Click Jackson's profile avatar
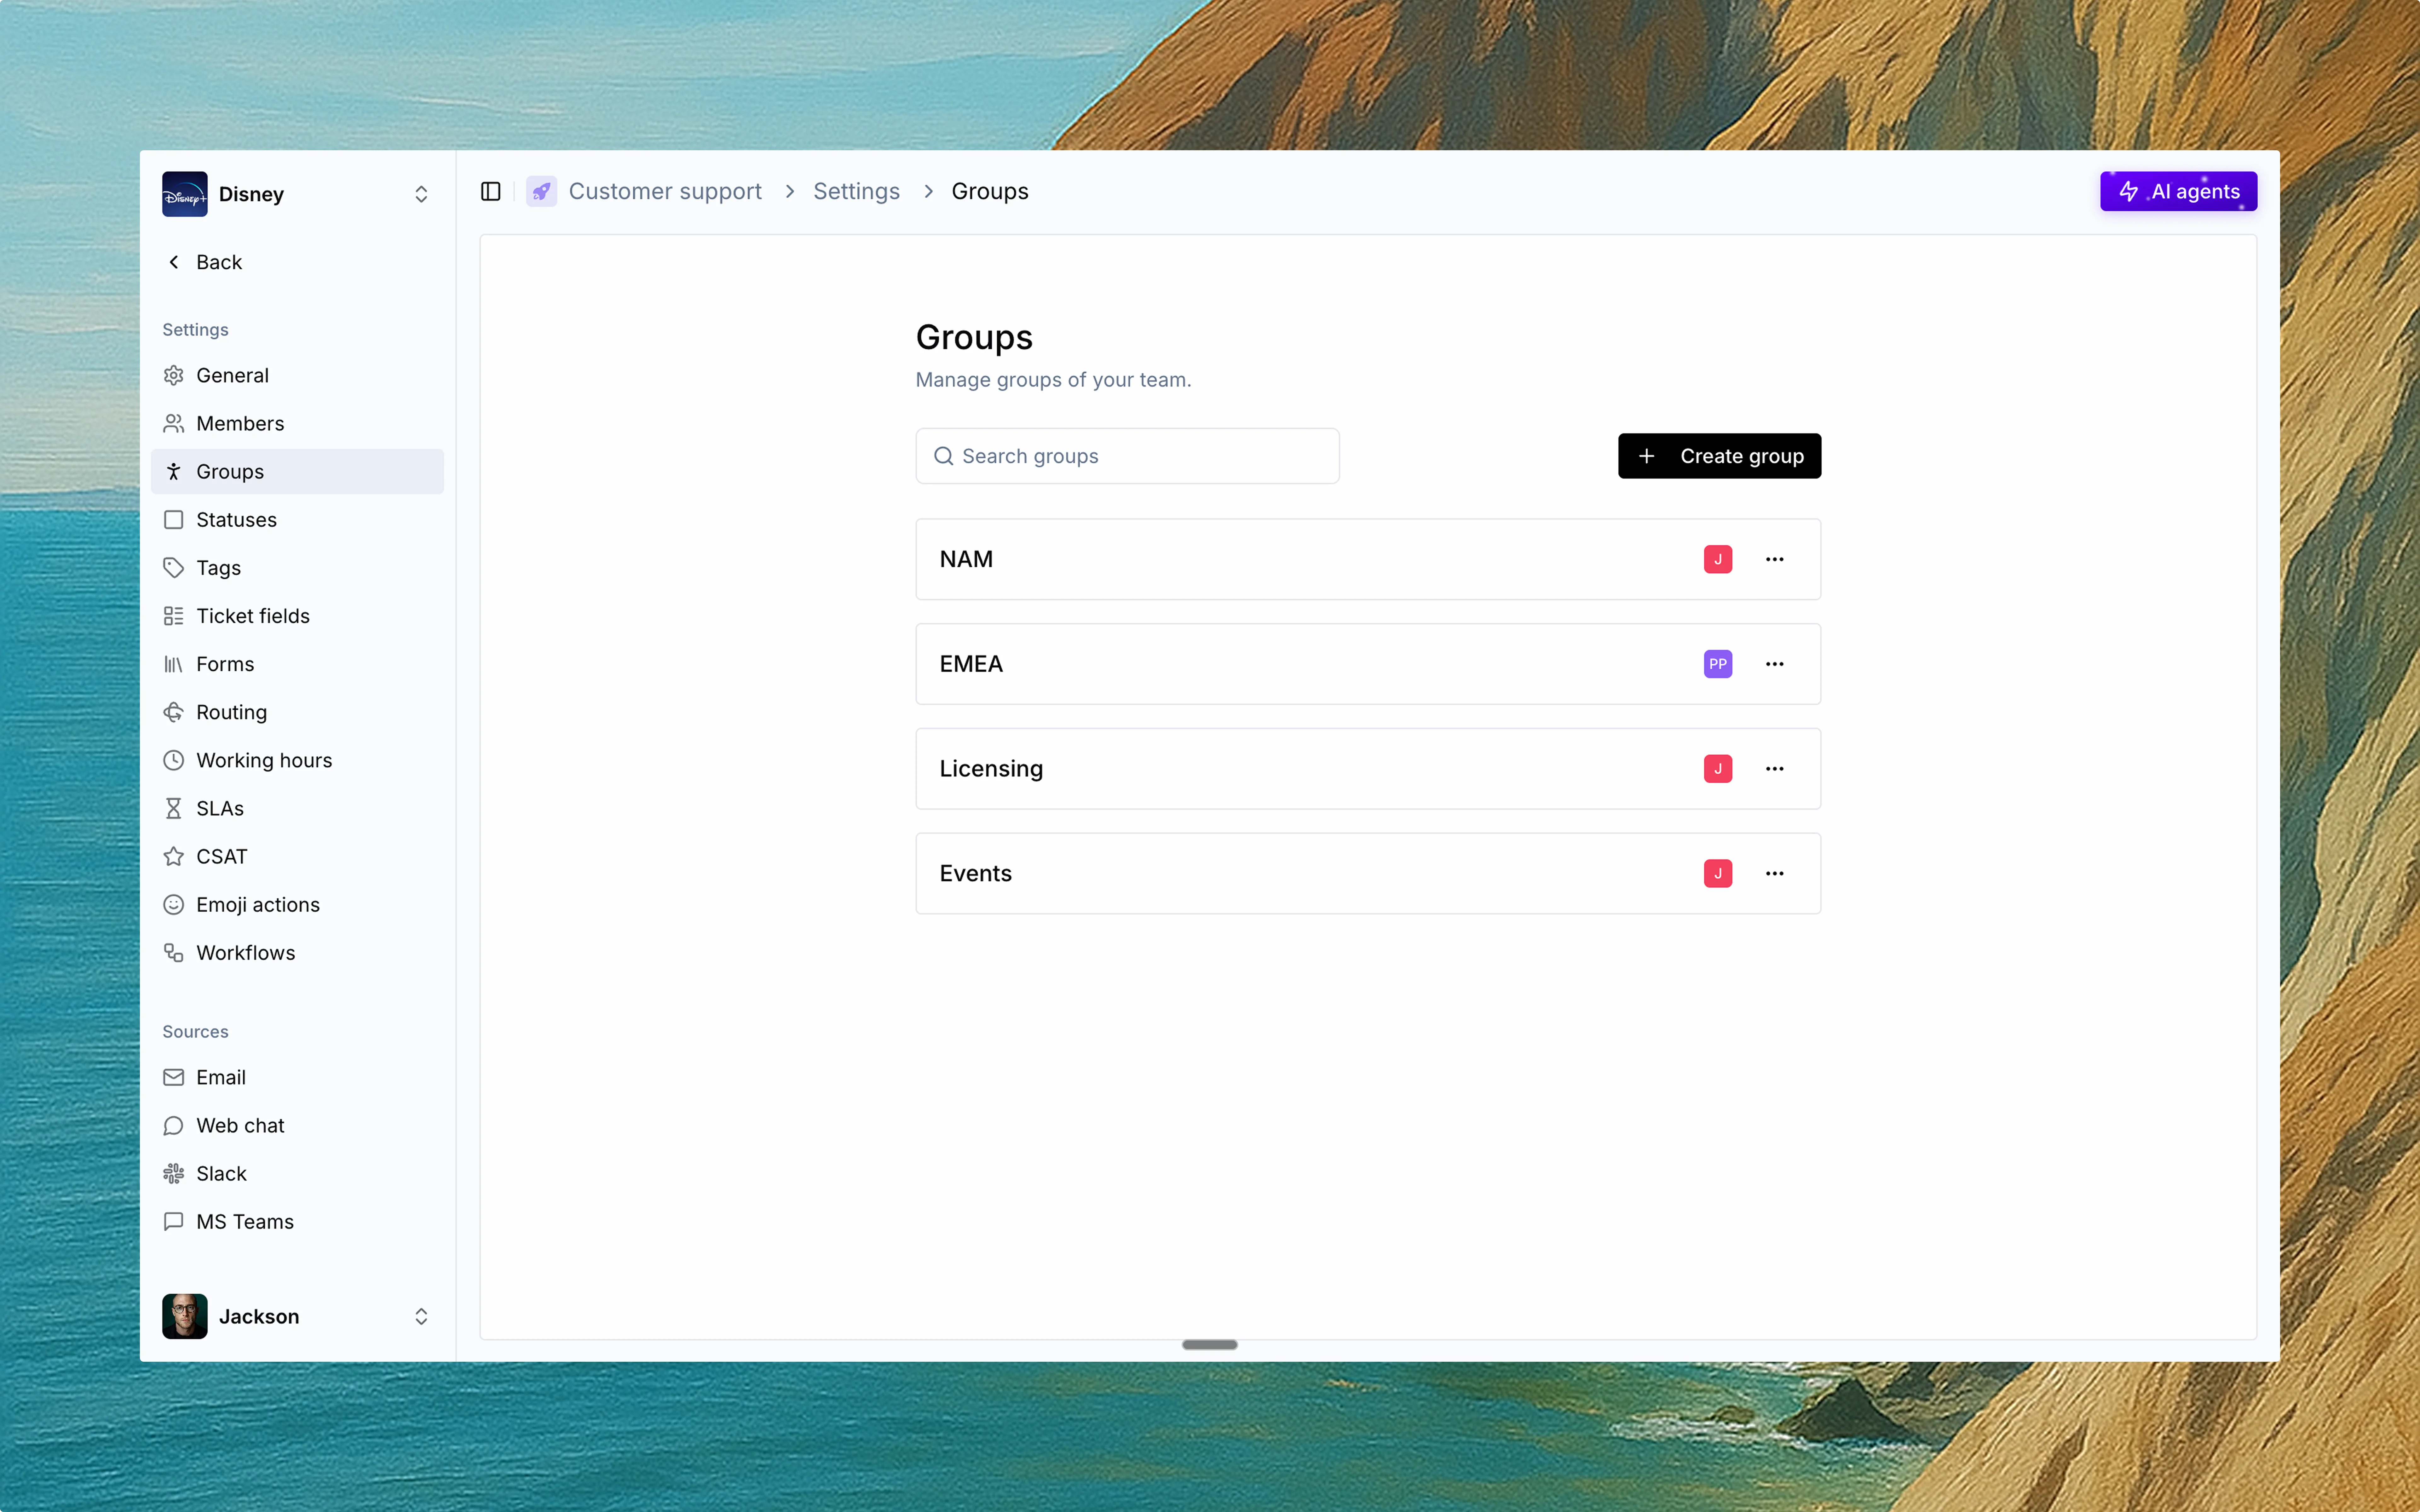Viewport: 2420px width, 1512px height. click(185, 1316)
